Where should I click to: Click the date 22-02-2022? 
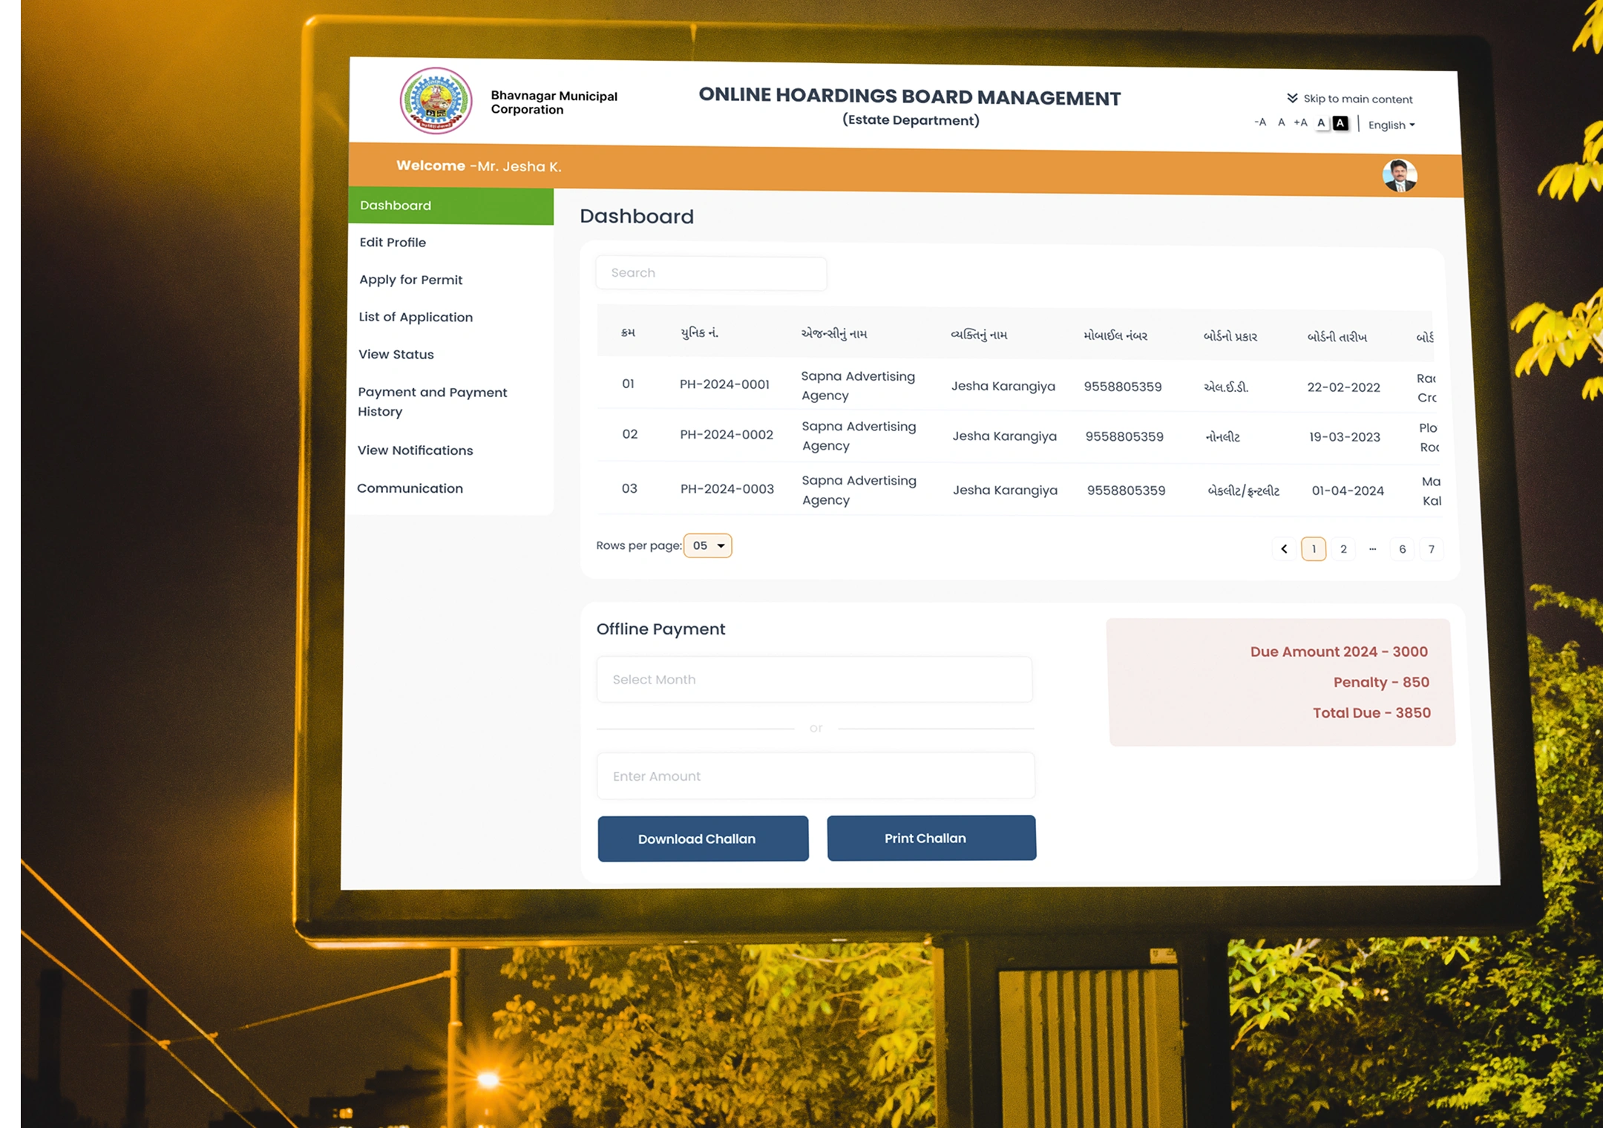1343,387
